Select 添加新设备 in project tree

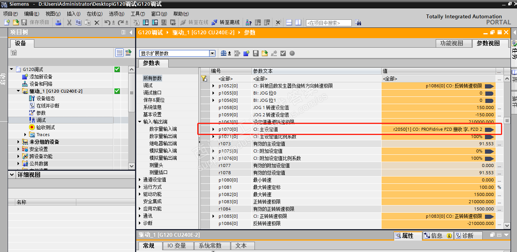pos(41,77)
